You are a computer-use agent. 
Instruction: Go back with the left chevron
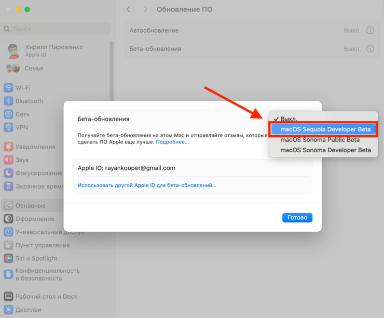click(x=128, y=9)
